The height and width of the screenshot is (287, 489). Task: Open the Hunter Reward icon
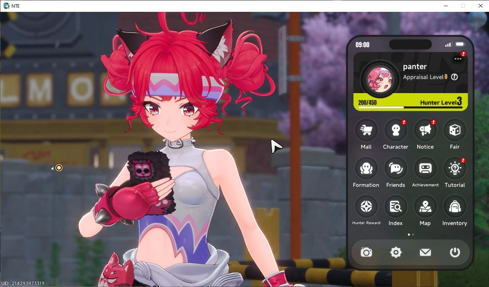pos(366,206)
